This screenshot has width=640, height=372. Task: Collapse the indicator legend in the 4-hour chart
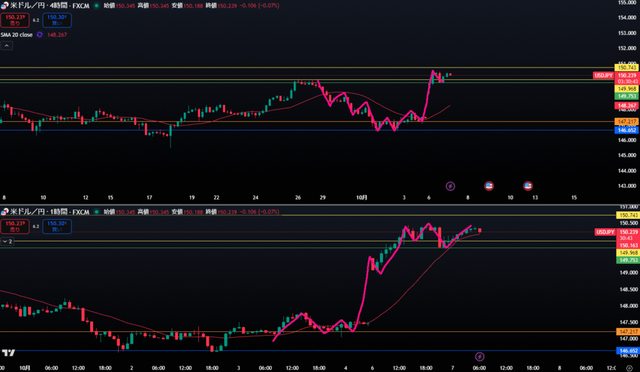click(x=6, y=46)
